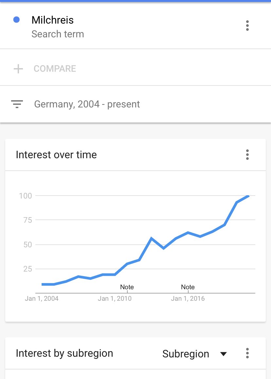The width and height of the screenshot is (271, 379).
Task: Click the blue dot next to Milchreis
Action: 16,20
